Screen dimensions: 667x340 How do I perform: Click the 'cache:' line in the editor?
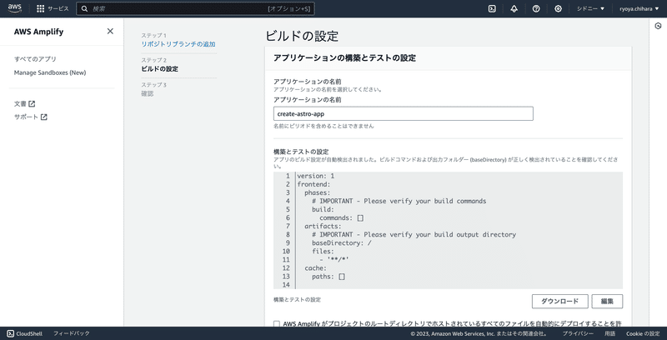pyautogui.click(x=316, y=268)
